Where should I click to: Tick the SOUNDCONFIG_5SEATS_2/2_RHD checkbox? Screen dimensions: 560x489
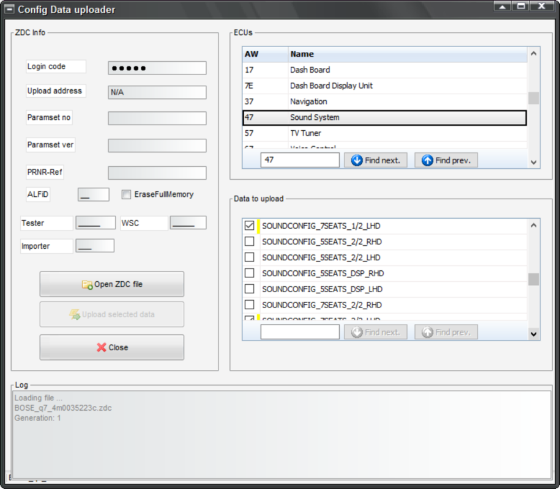pos(250,241)
